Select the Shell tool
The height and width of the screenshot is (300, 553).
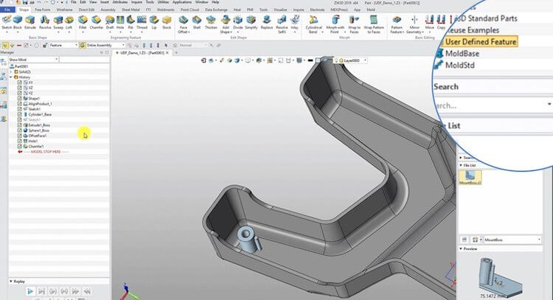tap(197, 23)
